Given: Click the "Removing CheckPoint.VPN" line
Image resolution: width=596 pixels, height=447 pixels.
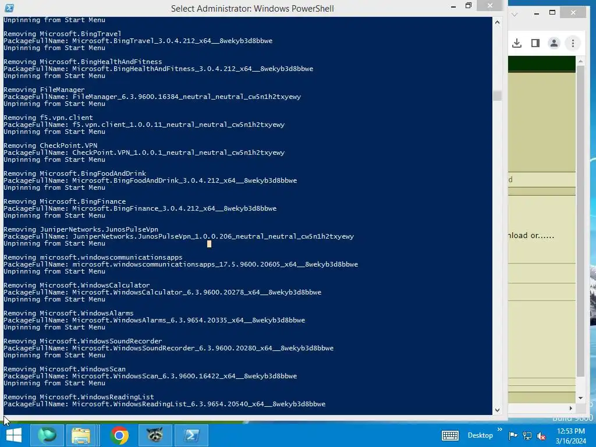Looking at the screenshot, I should (51, 146).
